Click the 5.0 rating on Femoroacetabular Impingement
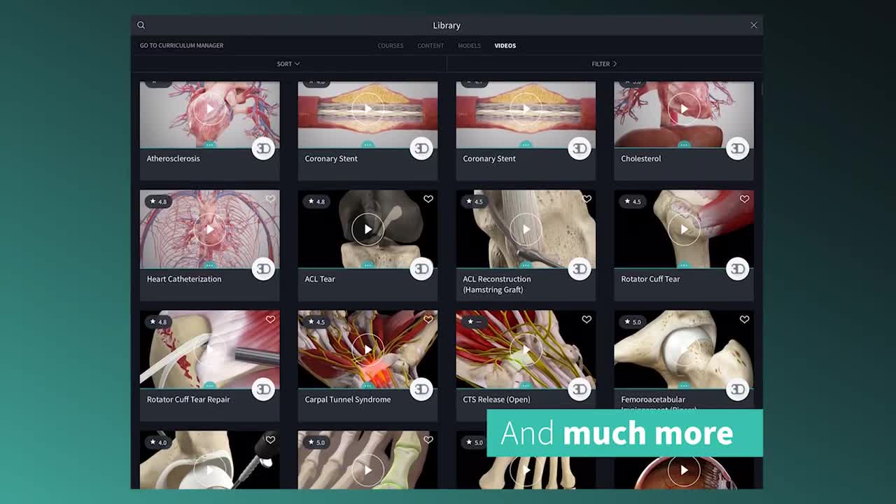The image size is (896, 504). click(633, 322)
